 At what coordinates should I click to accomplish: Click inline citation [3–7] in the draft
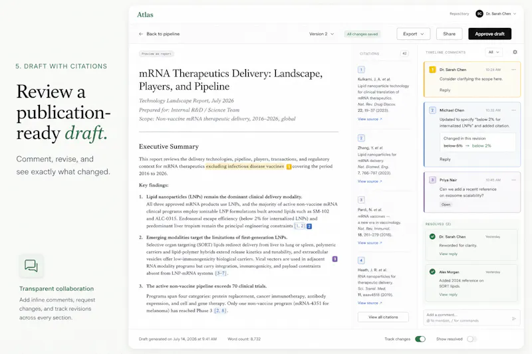pyautogui.click(x=221, y=273)
